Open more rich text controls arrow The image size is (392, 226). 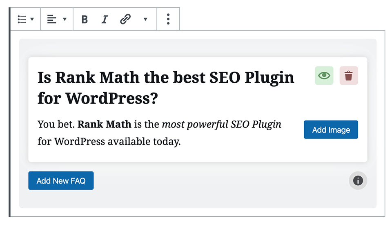(x=145, y=19)
